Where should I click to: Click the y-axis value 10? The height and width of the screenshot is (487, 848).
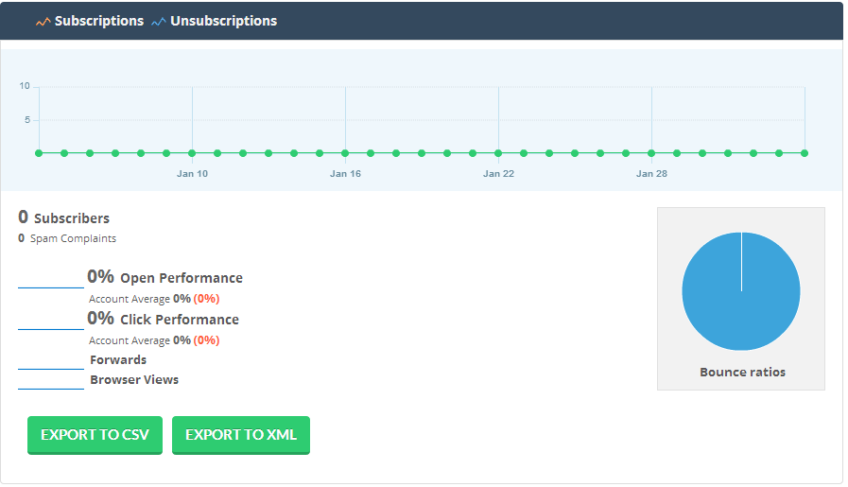pos(25,86)
